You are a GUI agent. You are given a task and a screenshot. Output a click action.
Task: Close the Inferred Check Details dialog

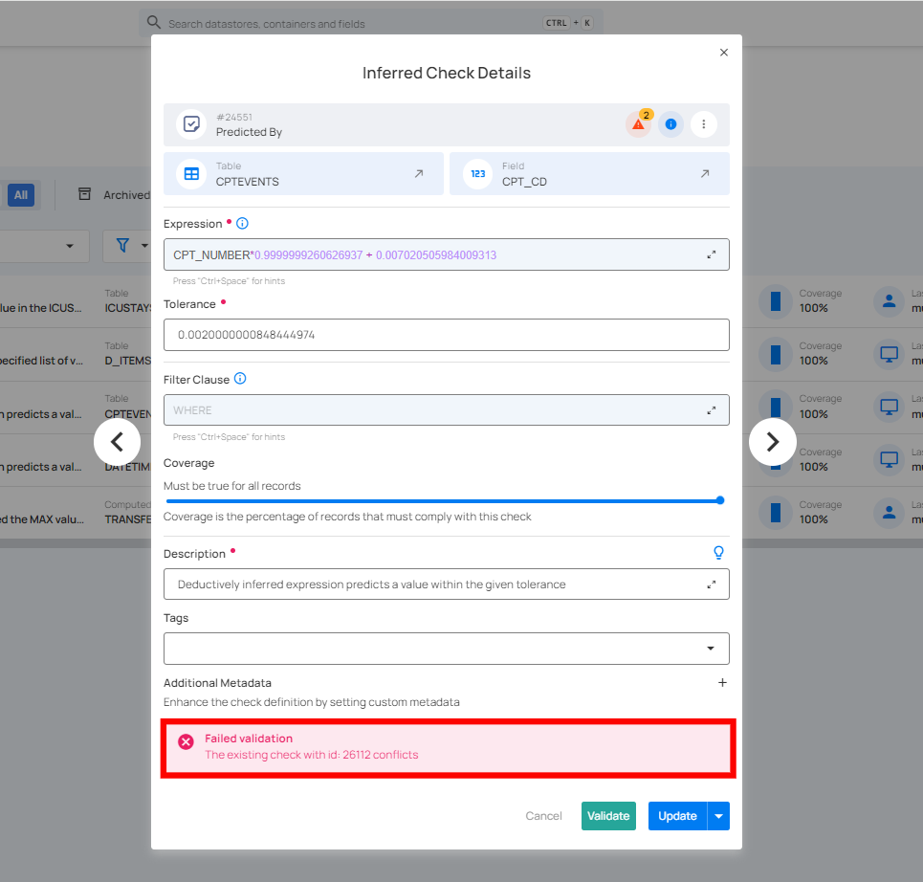[723, 53]
